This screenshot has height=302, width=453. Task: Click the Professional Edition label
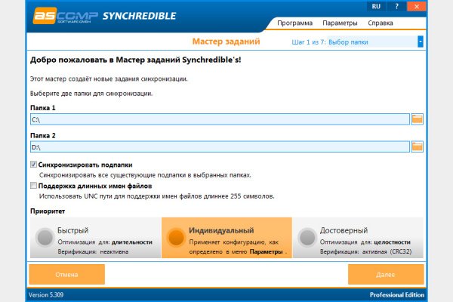point(397,294)
